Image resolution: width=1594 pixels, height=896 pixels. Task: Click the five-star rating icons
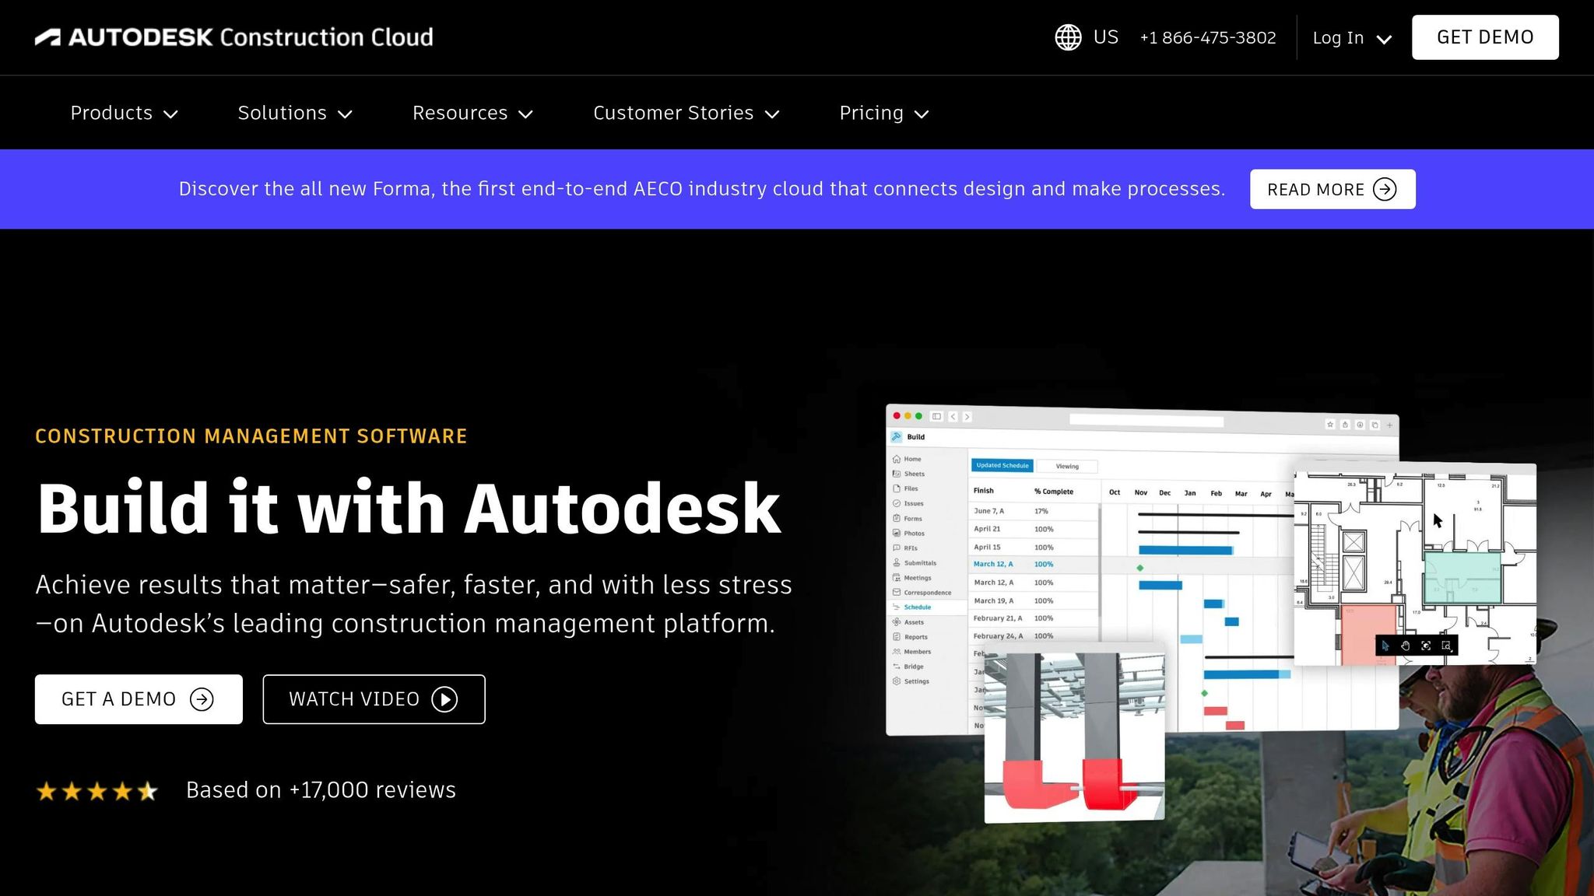(x=97, y=791)
